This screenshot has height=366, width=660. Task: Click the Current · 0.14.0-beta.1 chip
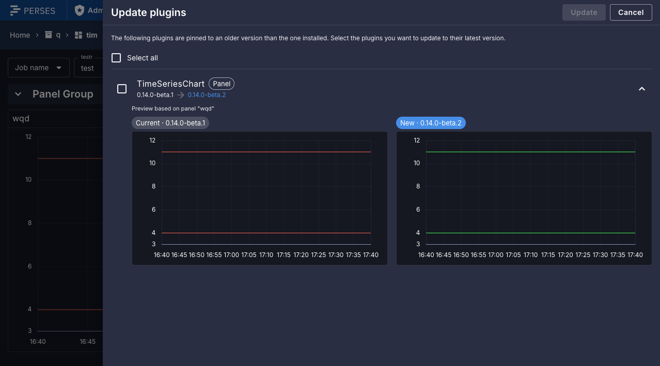(x=170, y=123)
